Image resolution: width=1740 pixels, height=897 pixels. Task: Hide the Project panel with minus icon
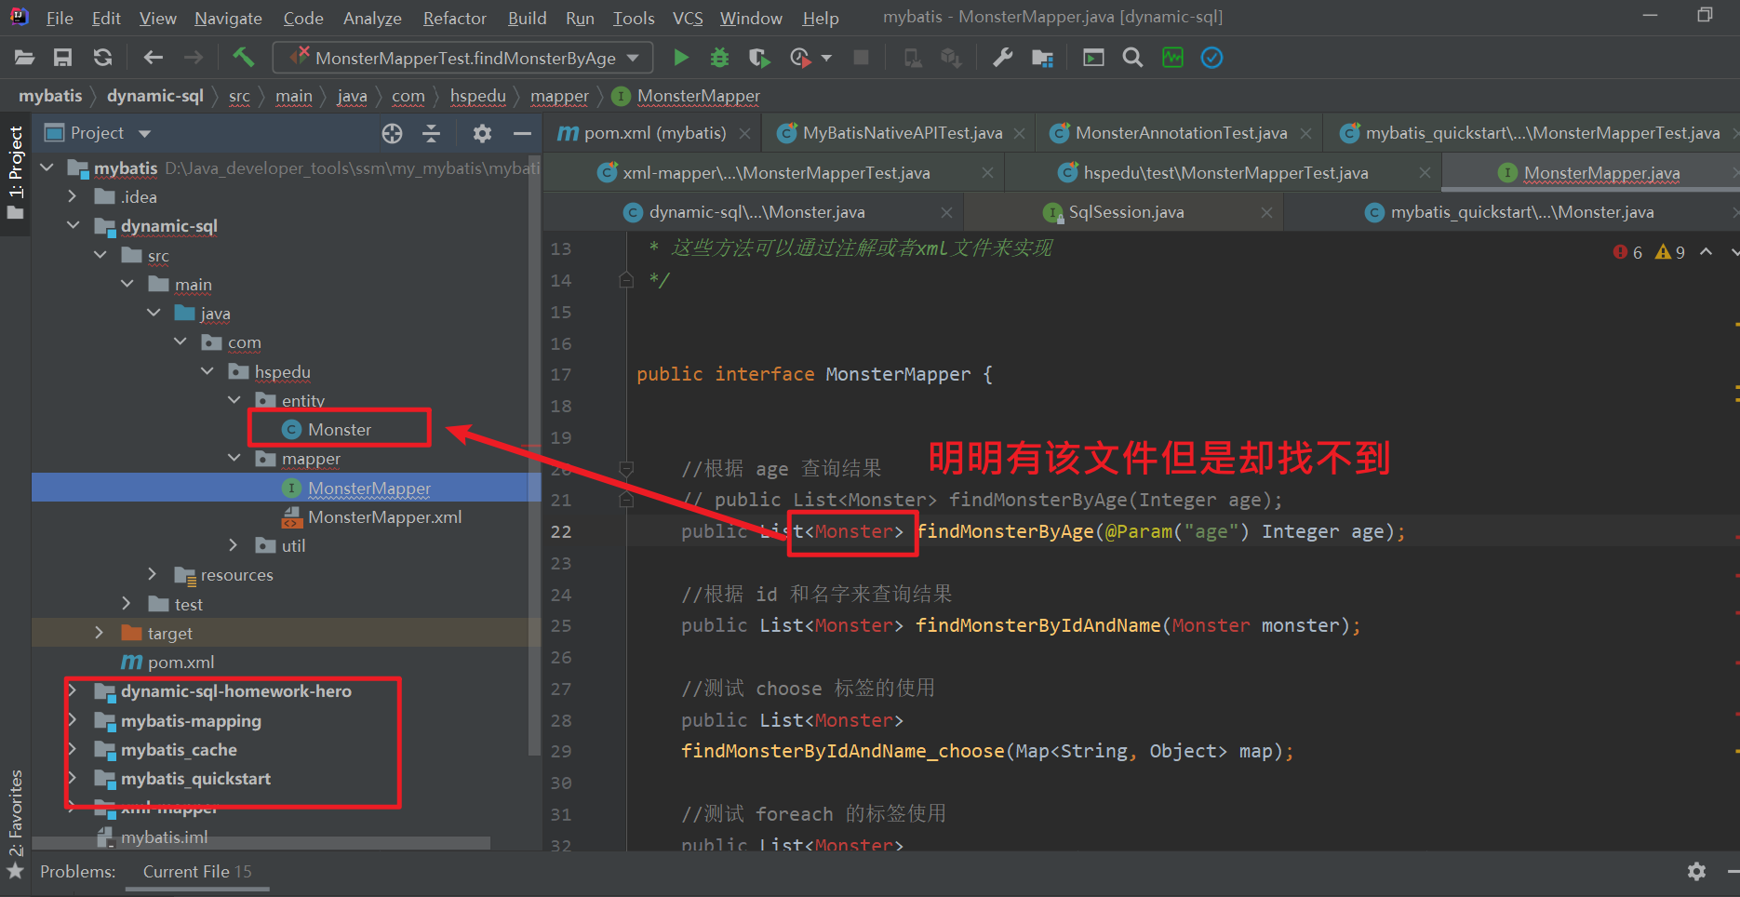[x=522, y=134]
